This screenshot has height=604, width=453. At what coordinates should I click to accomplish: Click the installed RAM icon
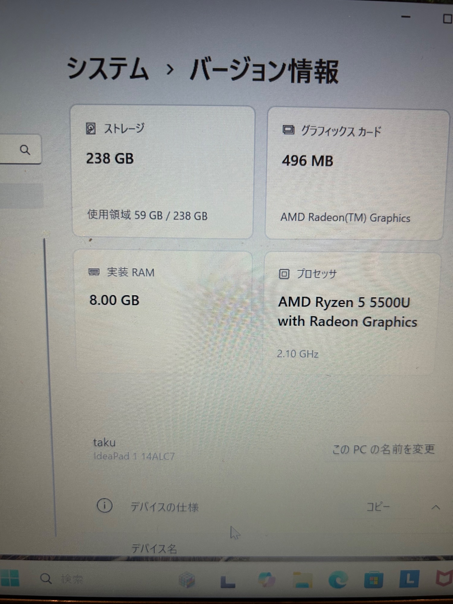94,272
